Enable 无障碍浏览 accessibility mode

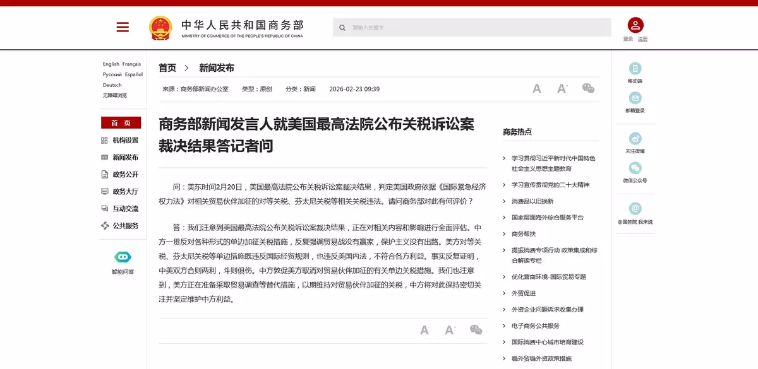click(x=115, y=95)
